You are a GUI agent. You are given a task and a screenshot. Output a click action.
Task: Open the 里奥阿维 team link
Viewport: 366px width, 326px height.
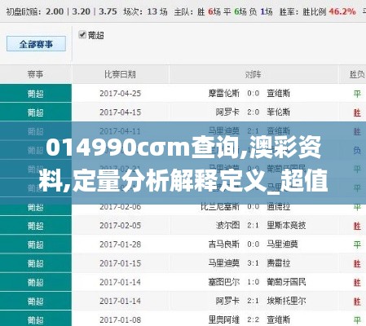pyautogui.click(x=224, y=319)
